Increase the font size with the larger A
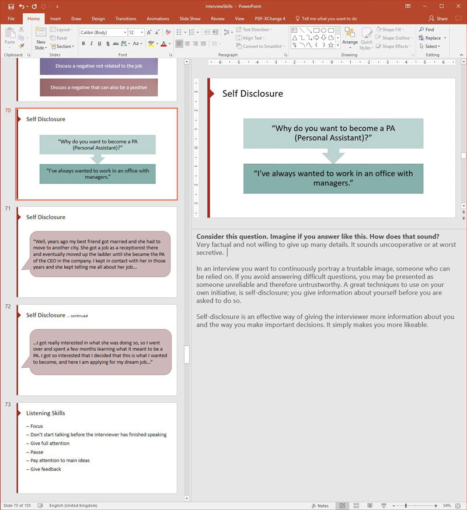 pyautogui.click(x=149, y=33)
